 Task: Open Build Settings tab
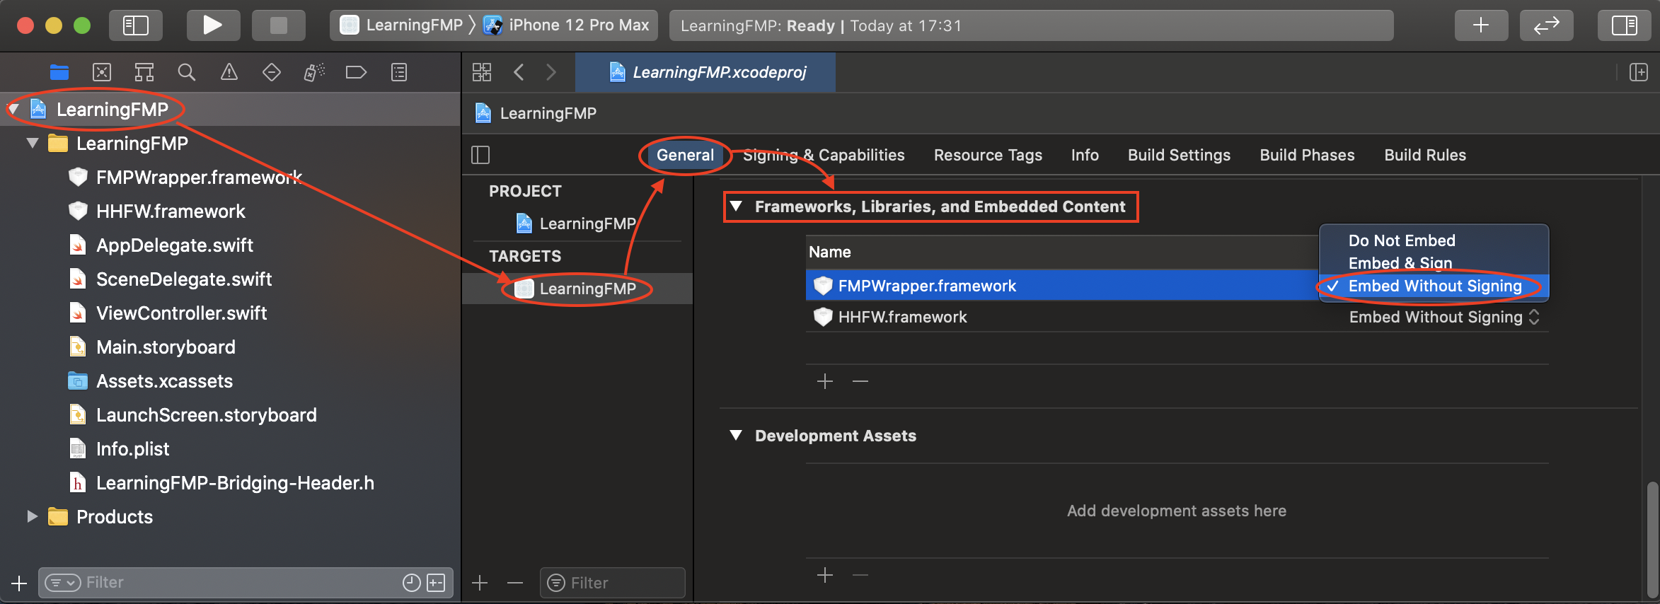(1179, 155)
